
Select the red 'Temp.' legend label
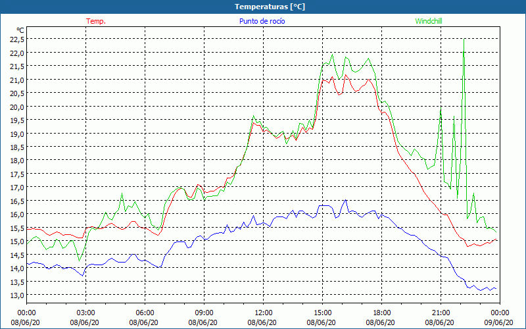click(96, 21)
